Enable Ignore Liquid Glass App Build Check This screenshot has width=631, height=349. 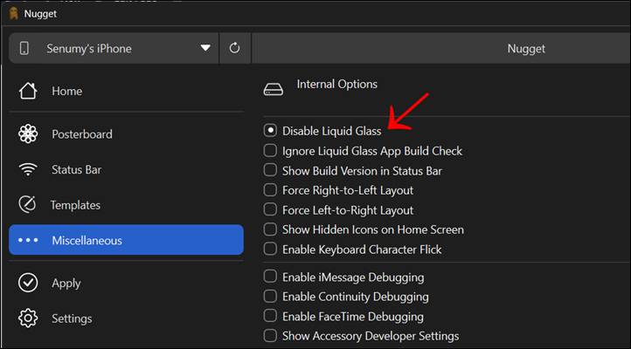pyautogui.click(x=271, y=151)
